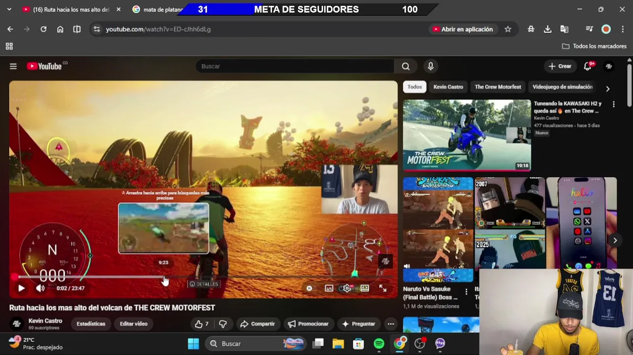Open YouTube notifications bell
The width and height of the screenshot is (633, 355).
coord(588,66)
